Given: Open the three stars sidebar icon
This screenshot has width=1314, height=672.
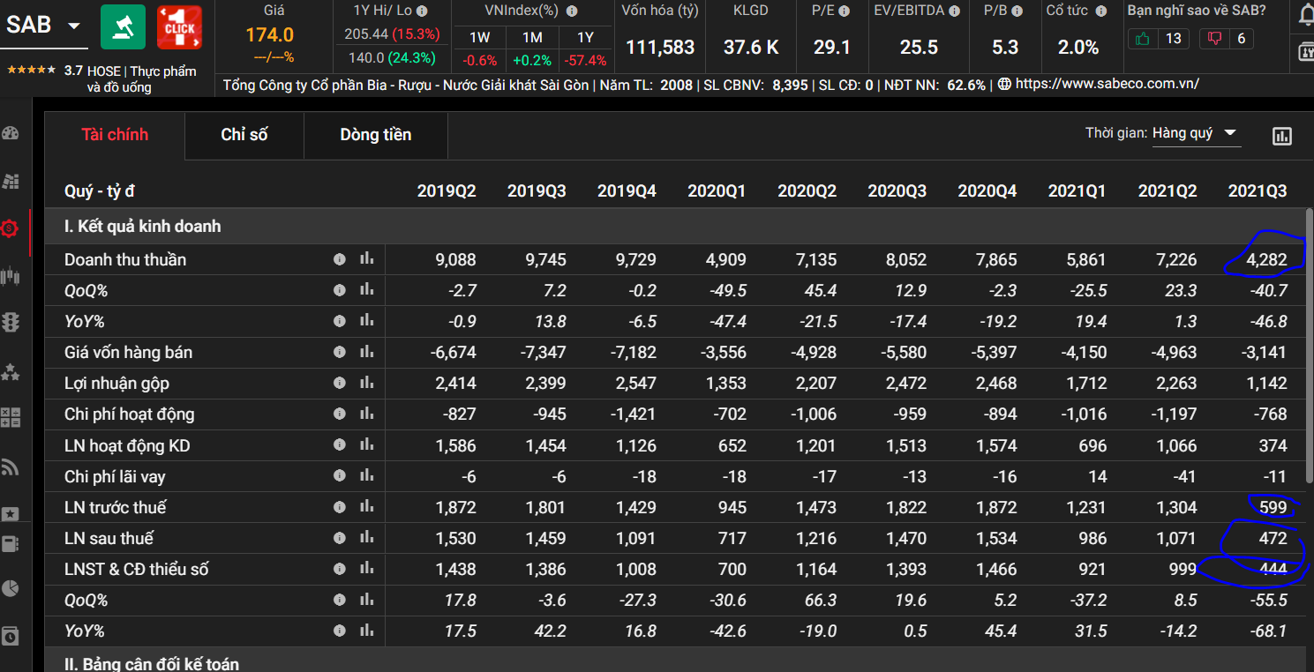Looking at the screenshot, I should 11,371.
